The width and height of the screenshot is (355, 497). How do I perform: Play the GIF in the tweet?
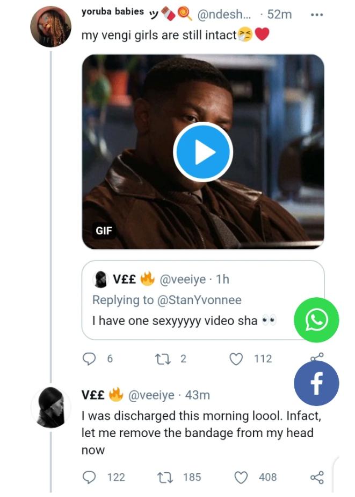point(203,152)
